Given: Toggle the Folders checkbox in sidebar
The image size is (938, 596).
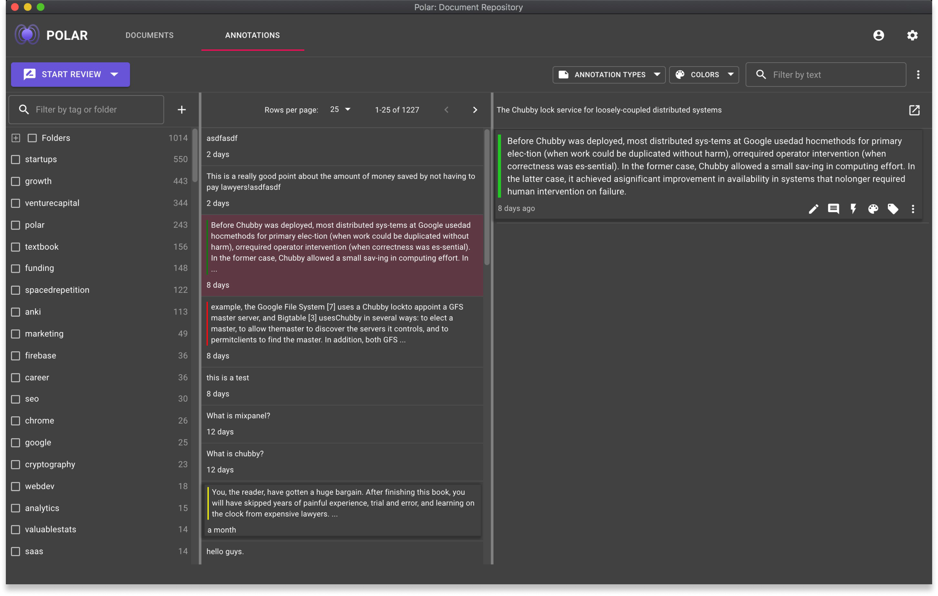Looking at the screenshot, I should [x=32, y=138].
